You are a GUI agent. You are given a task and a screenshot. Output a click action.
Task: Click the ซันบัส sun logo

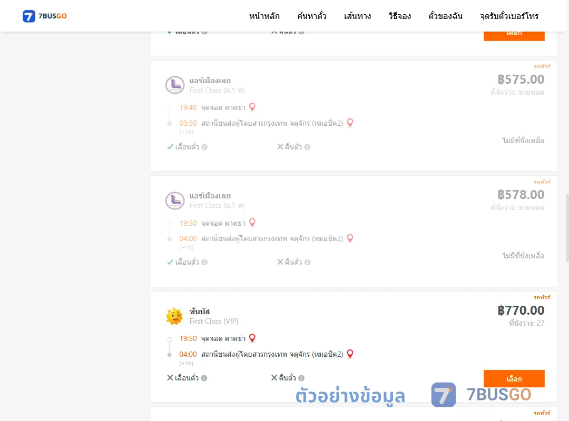click(x=174, y=316)
